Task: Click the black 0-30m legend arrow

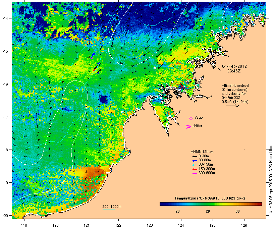Action: pyautogui.click(x=195, y=156)
